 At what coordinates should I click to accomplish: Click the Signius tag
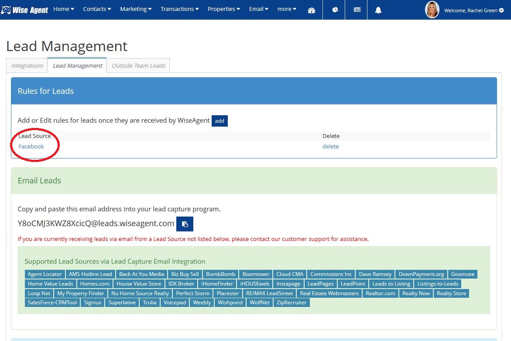click(93, 303)
